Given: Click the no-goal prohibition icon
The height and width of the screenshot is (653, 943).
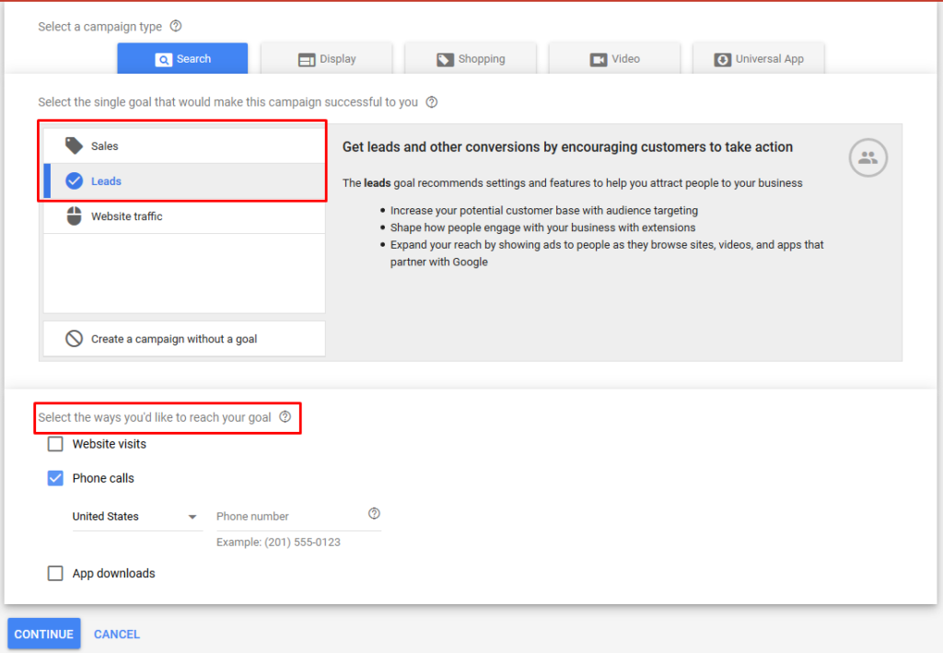Looking at the screenshot, I should 74,339.
